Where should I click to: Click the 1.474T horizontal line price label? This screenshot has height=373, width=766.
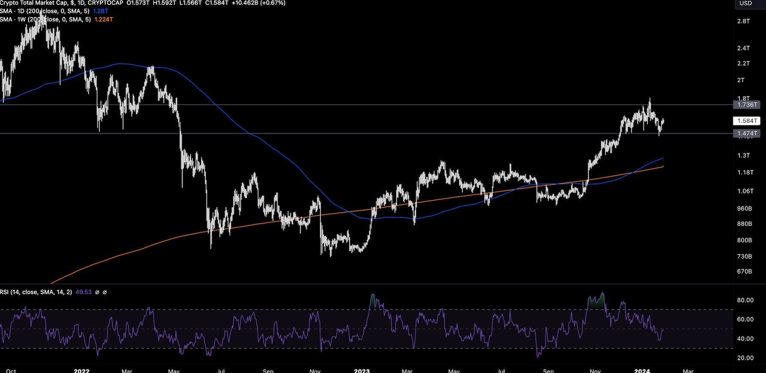click(x=747, y=133)
